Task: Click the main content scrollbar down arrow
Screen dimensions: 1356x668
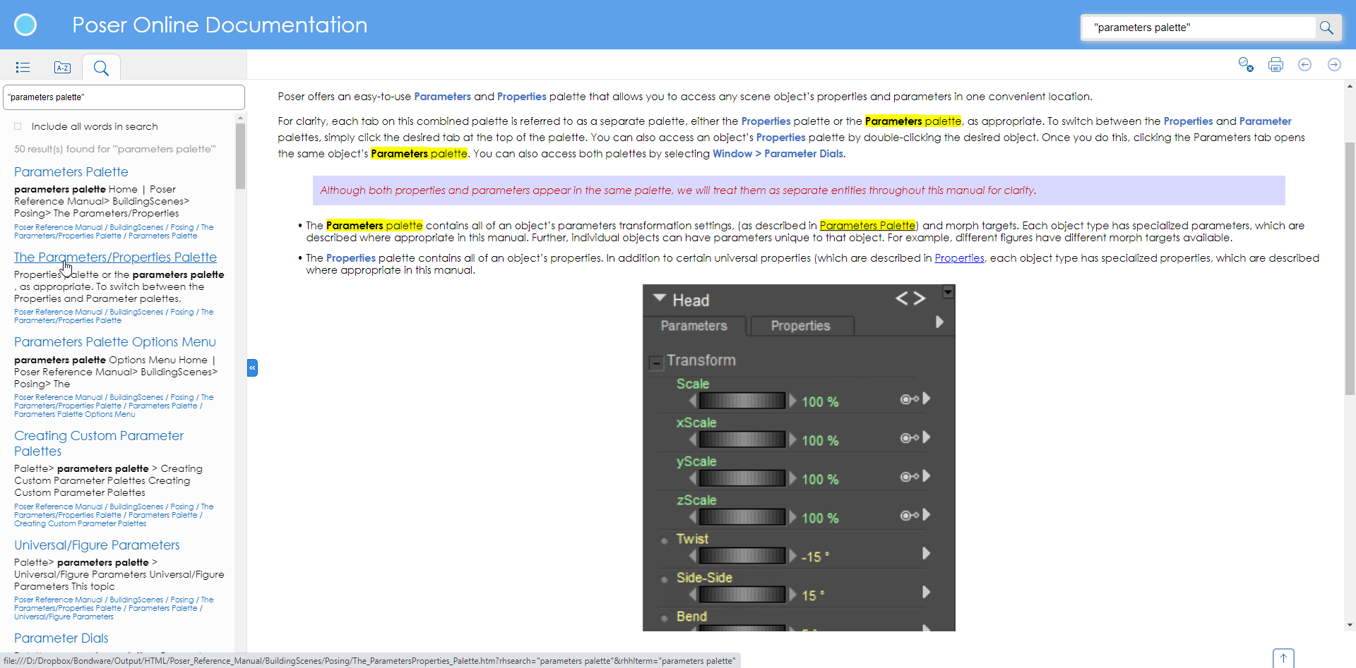Action: point(1350,625)
